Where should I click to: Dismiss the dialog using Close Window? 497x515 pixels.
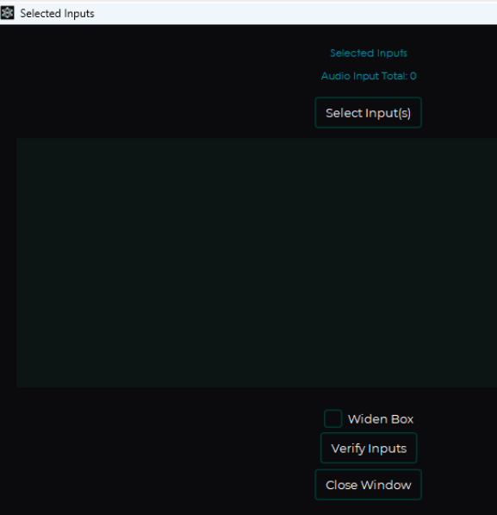[x=368, y=485]
